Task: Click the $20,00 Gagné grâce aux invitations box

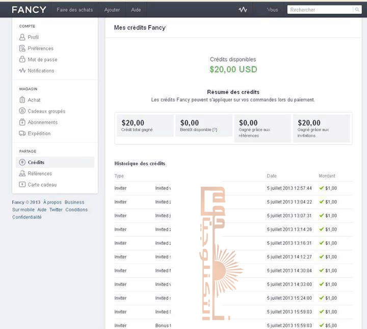Action: pos(321,128)
